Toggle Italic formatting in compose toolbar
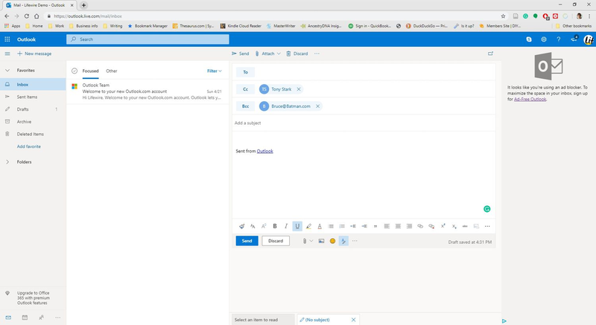 pyautogui.click(x=286, y=226)
